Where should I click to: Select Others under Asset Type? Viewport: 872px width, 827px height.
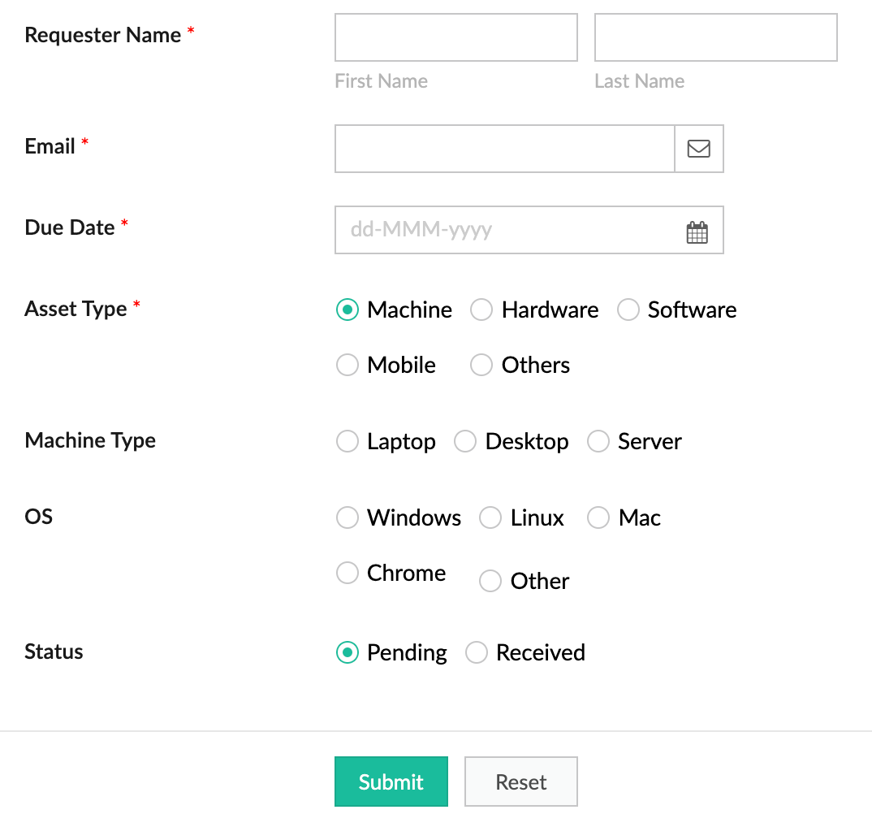481,365
